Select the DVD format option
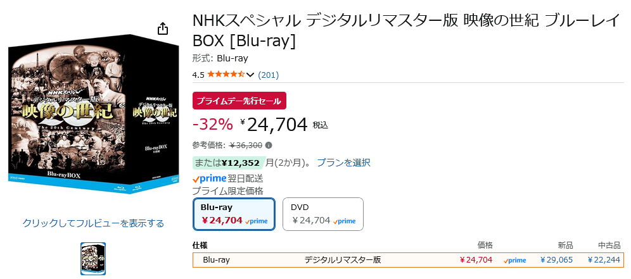This screenshot has height=279, width=631. (323, 214)
